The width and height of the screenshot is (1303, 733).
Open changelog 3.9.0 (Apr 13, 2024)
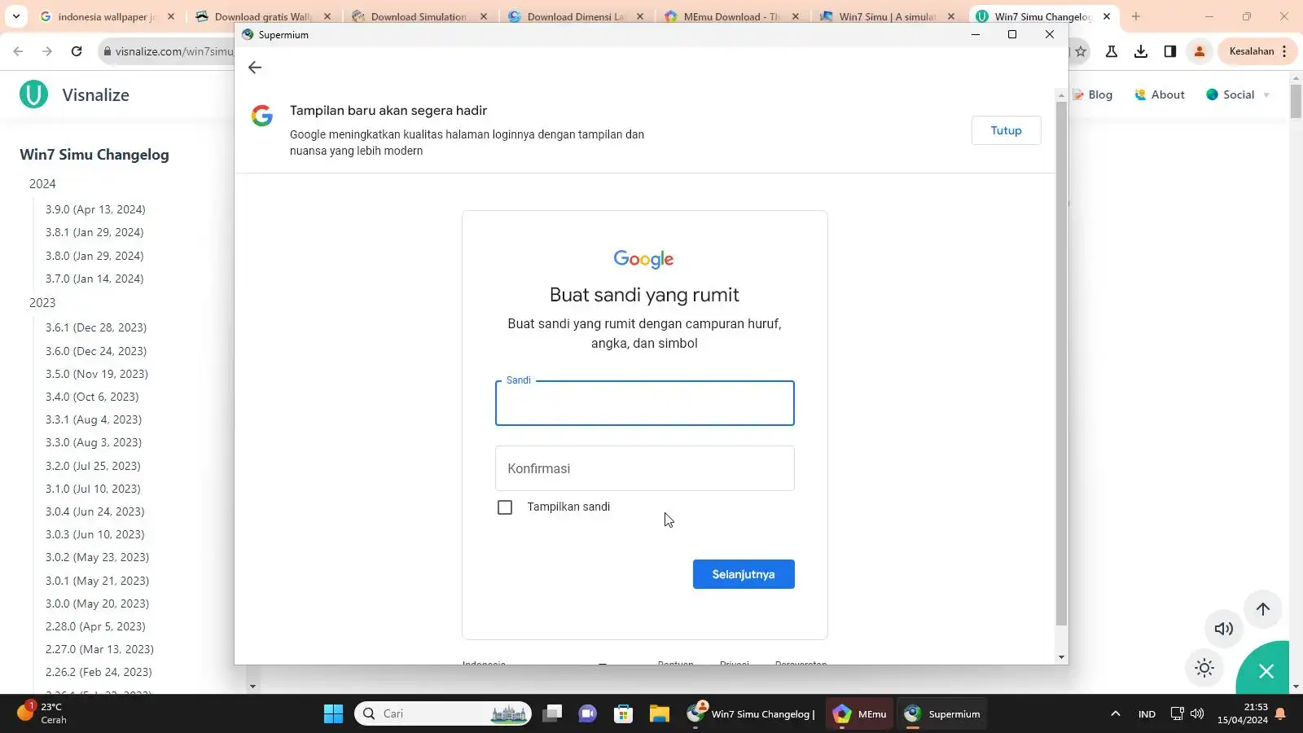tap(95, 209)
